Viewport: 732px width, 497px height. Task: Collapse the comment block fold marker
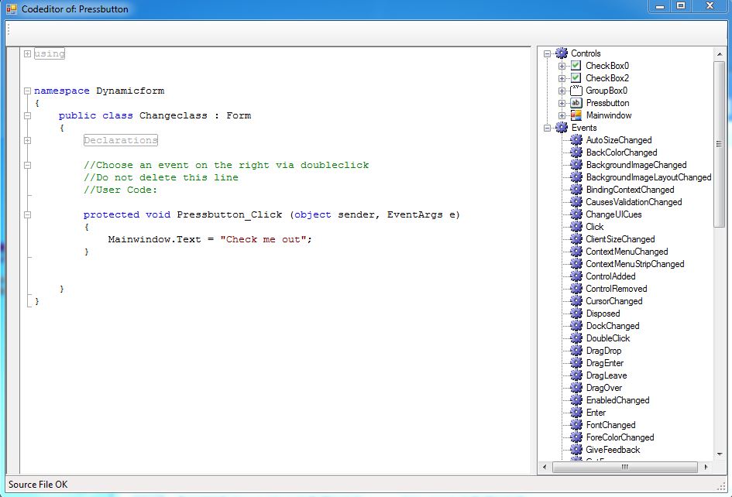28,165
